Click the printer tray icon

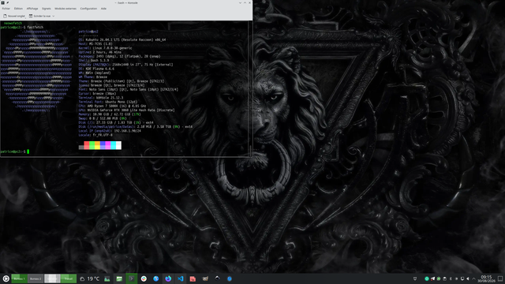(444, 278)
